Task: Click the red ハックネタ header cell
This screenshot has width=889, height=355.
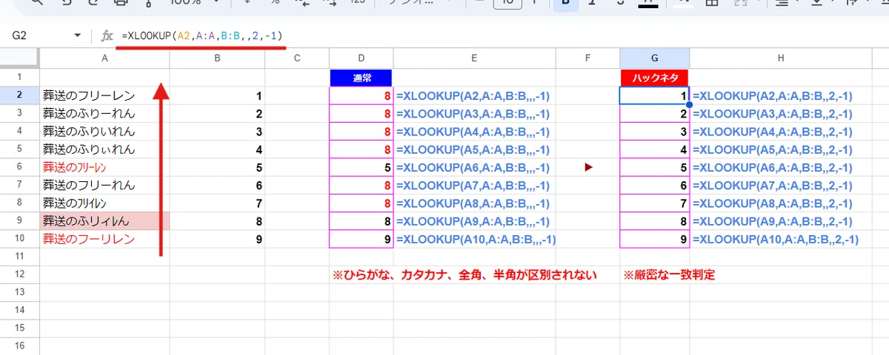Action: coord(655,77)
